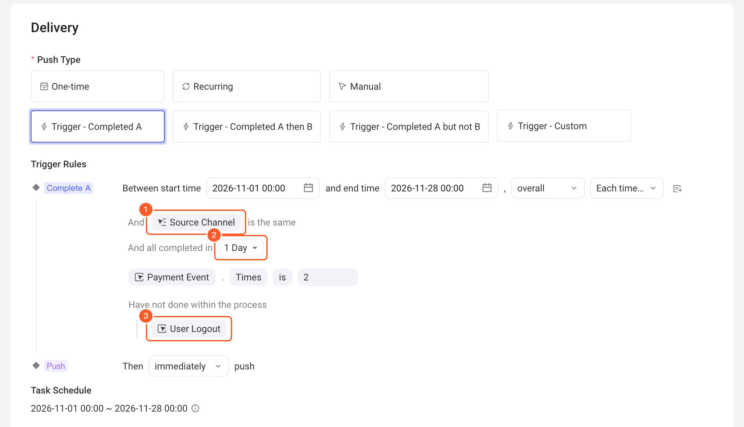This screenshot has height=427, width=744.
Task: Click the User Logout event chip
Action: (x=189, y=329)
